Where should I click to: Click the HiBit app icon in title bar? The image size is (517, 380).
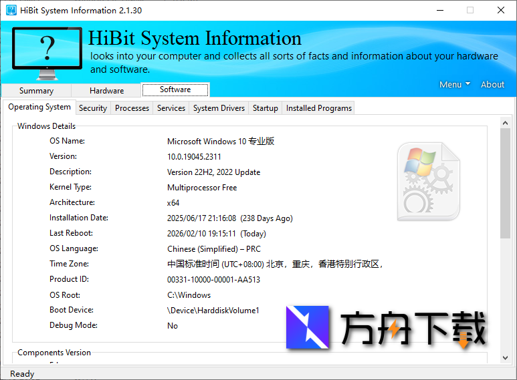coord(11,10)
